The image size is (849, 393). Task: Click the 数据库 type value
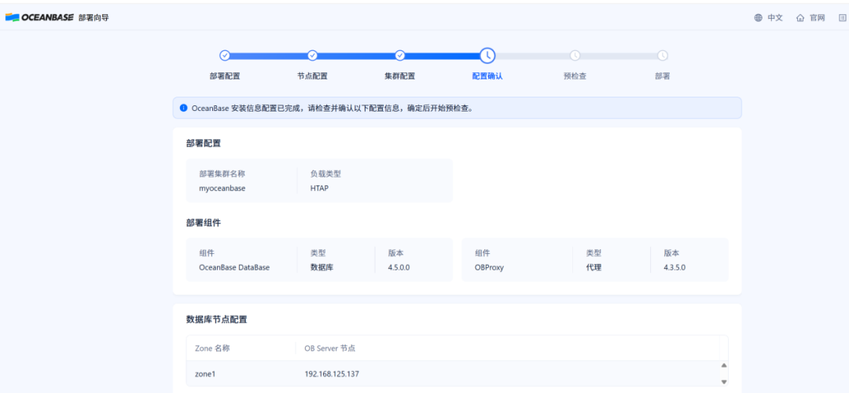point(322,267)
